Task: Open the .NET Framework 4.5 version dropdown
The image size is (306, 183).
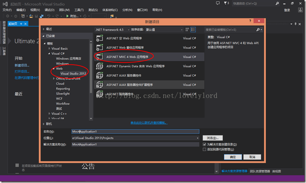Action: (112, 30)
